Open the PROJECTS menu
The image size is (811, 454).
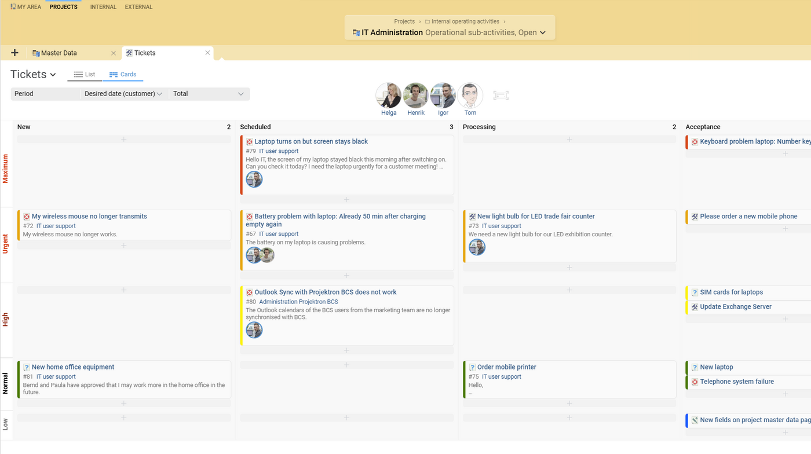pos(63,7)
